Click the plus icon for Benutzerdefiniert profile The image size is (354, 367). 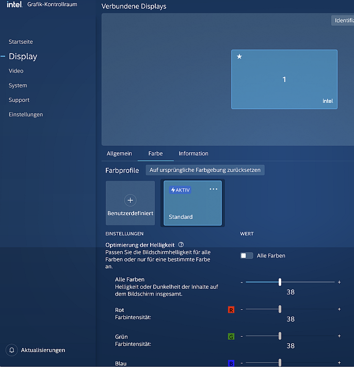click(x=130, y=200)
